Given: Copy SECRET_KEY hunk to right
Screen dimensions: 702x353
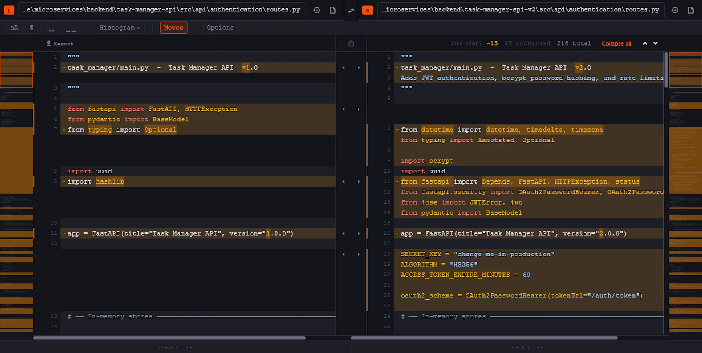Looking at the screenshot, I should [x=358, y=254].
